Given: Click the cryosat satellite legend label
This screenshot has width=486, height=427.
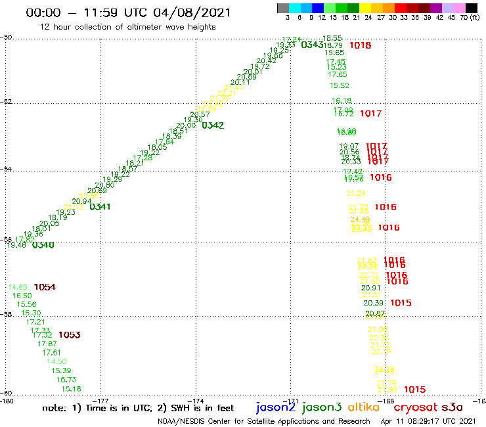Looking at the screenshot, I should point(415,407).
